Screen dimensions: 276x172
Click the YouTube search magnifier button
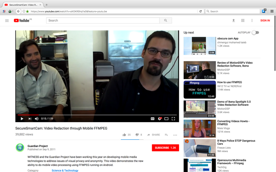tap(166, 21)
